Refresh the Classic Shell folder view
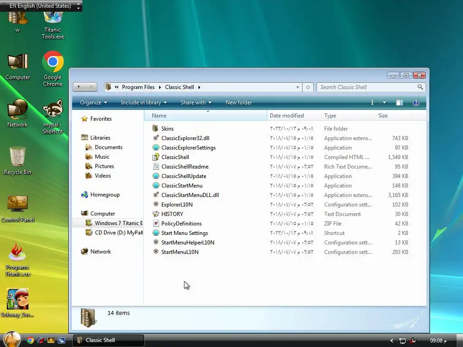 click(308, 87)
